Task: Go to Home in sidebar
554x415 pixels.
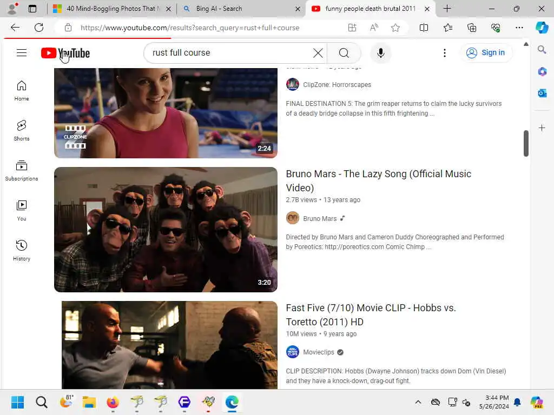Action: 22,91
